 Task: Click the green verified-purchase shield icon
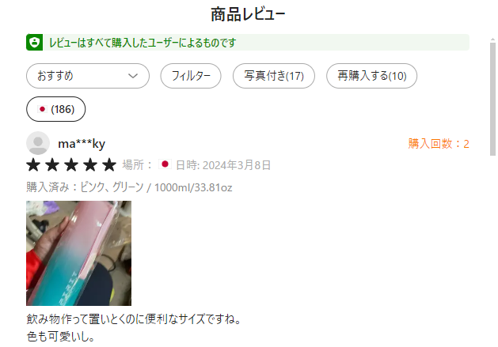[34, 42]
